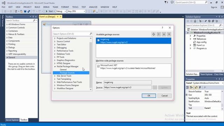Image resolution: width=224 pixels, height=126 pixels.
Task: Click Pending Changes filter icon in Solution Explorer
Action: click(200, 21)
